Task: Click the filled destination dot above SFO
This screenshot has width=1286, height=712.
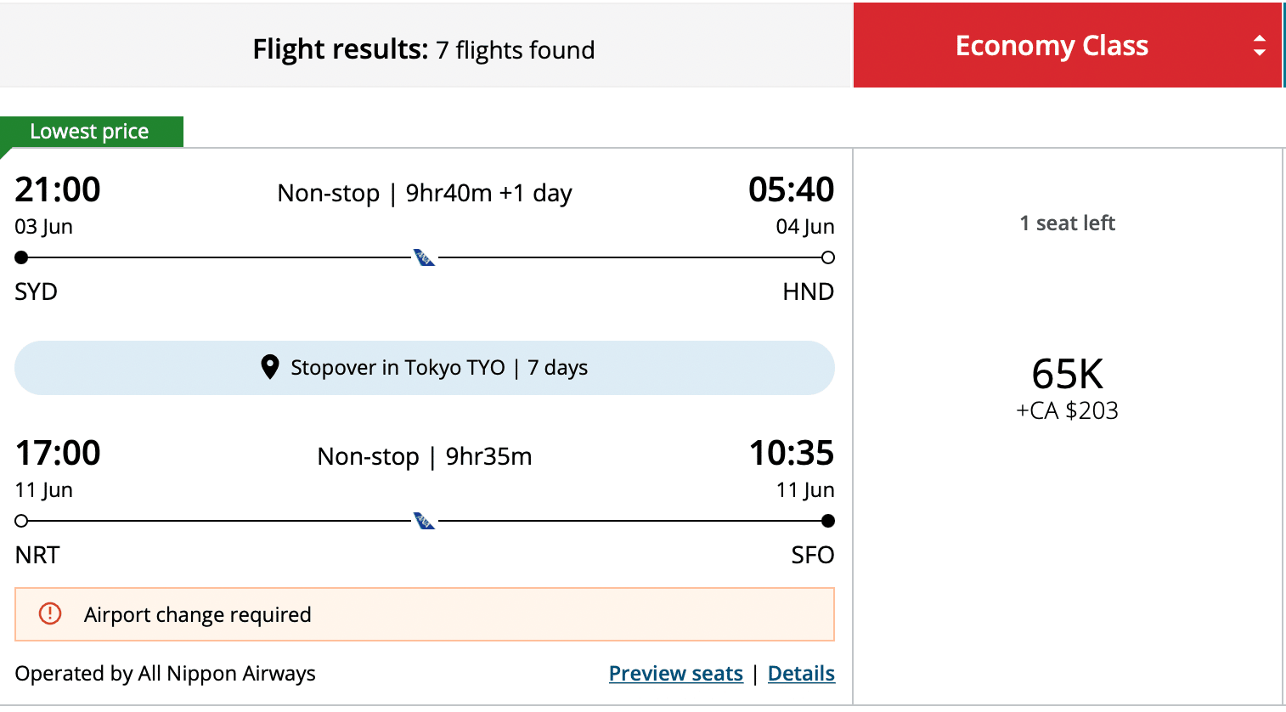Action: [828, 521]
